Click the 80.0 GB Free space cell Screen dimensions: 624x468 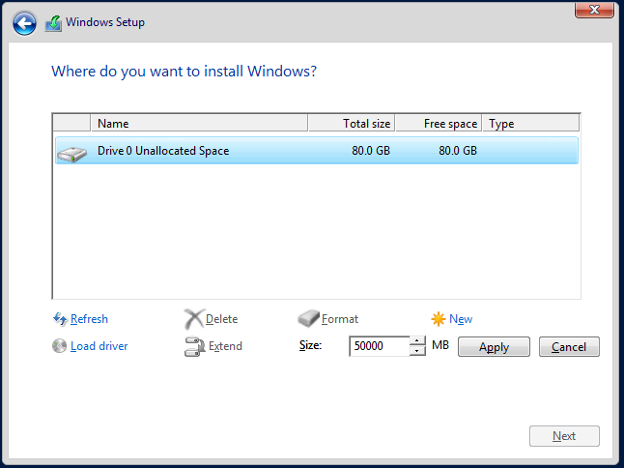pos(458,151)
